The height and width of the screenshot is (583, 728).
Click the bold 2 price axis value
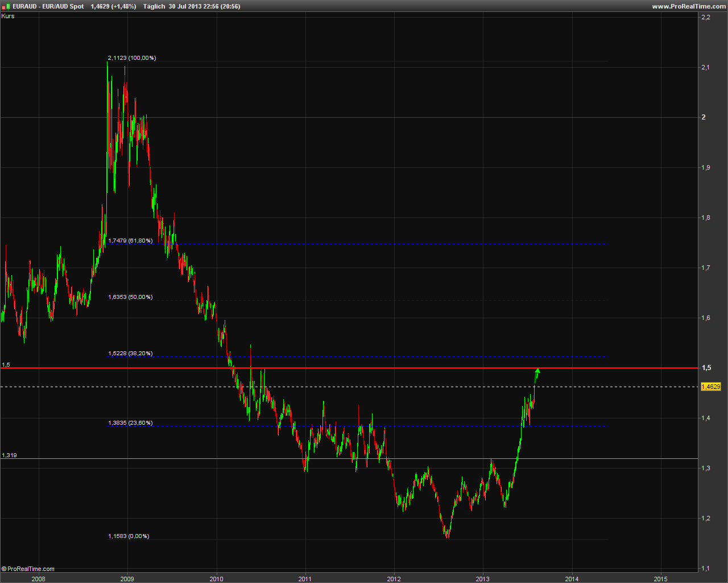click(x=704, y=117)
